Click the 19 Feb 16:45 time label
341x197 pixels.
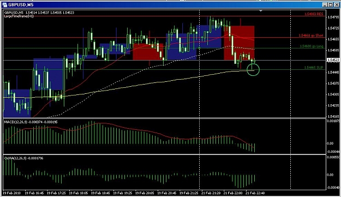(34, 193)
